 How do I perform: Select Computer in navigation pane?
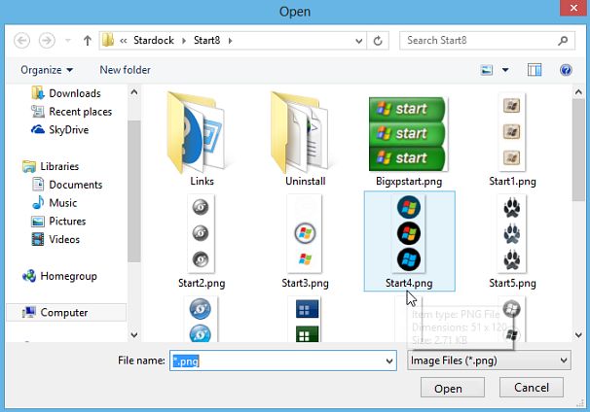pos(66,313)
